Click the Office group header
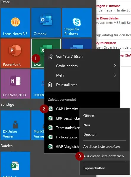The width and height of the screenshot is (131, 177). [5, 2]
